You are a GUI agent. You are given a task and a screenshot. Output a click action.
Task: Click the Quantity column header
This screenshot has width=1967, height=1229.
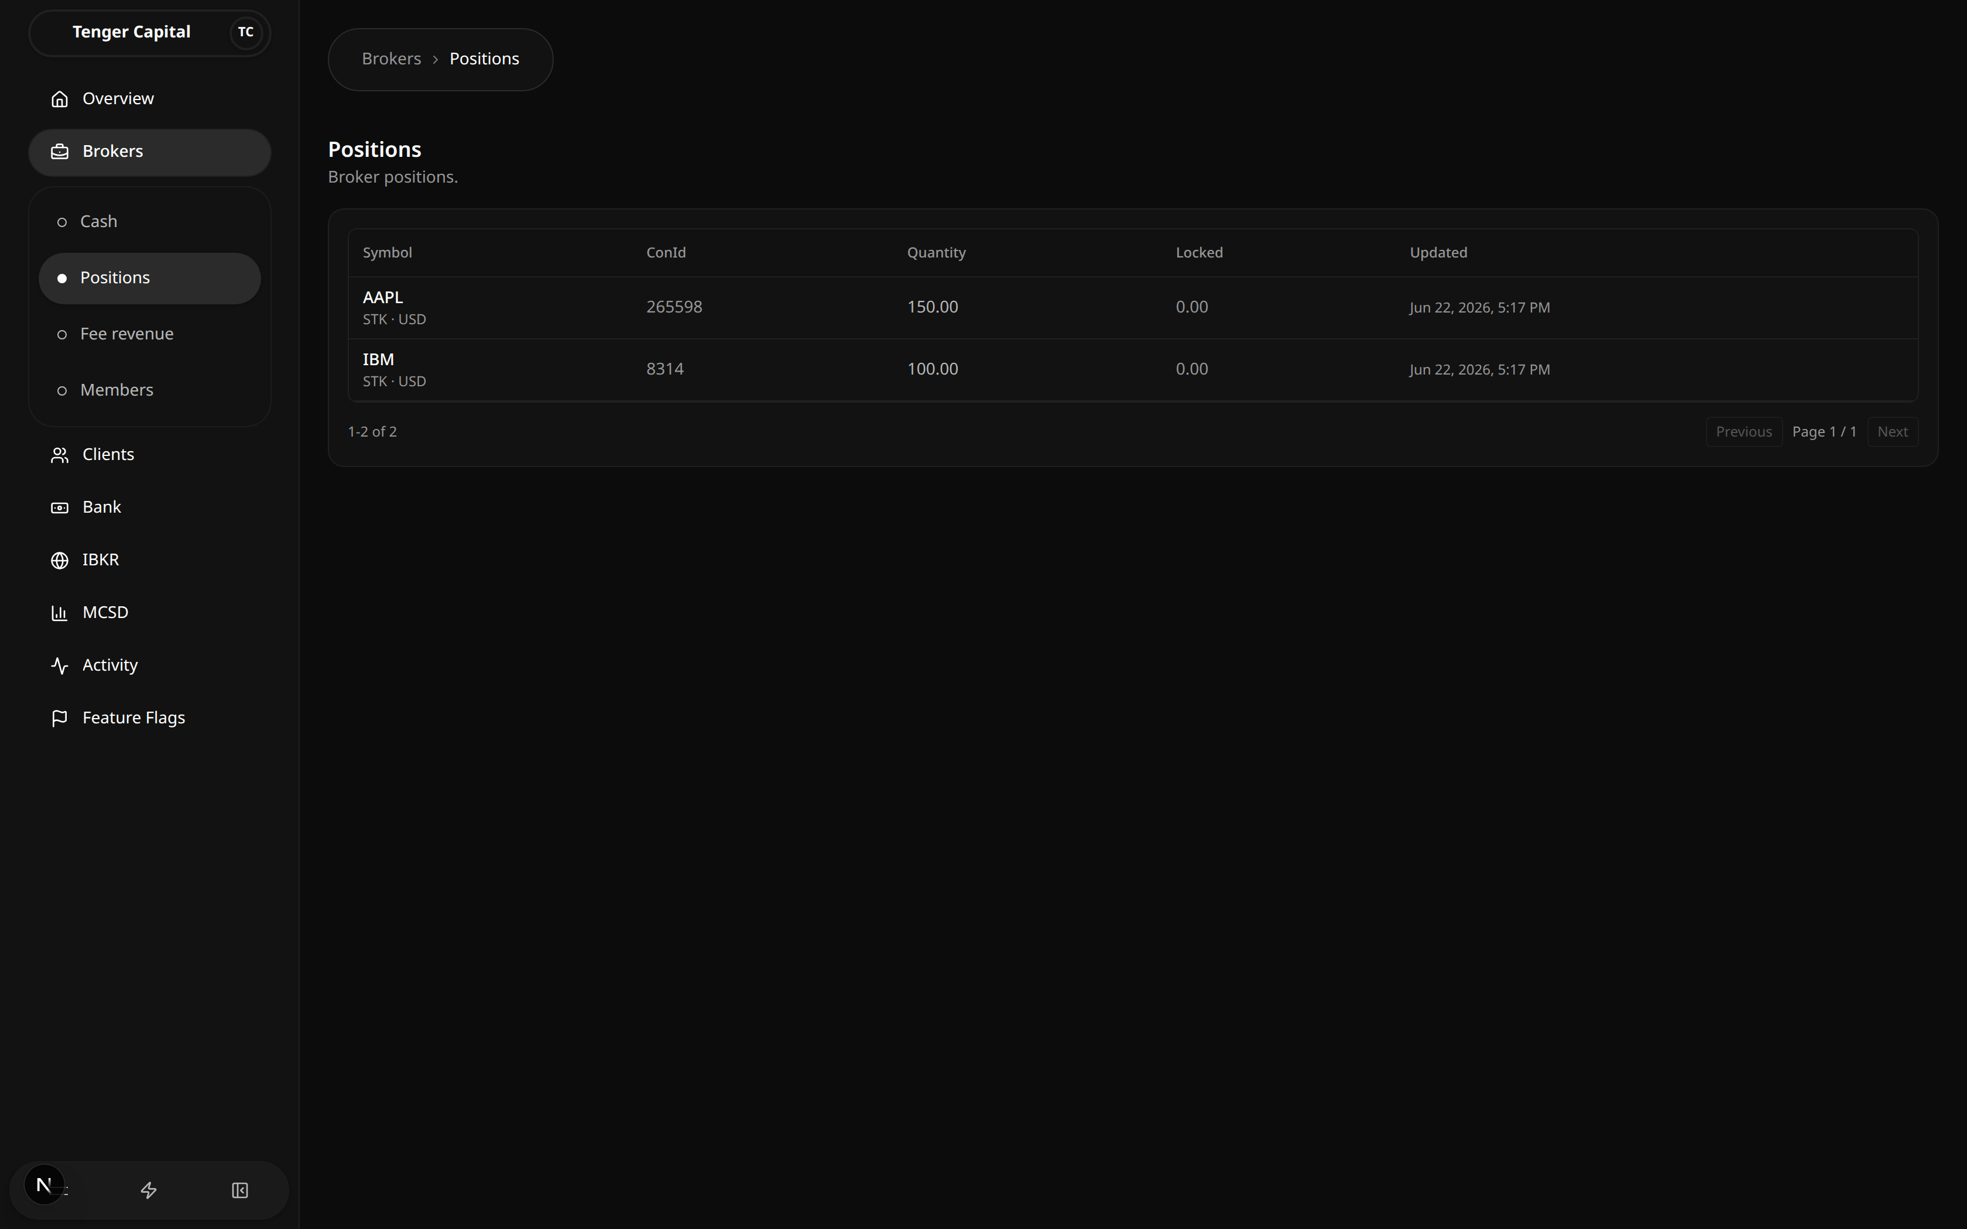point(936,253)
